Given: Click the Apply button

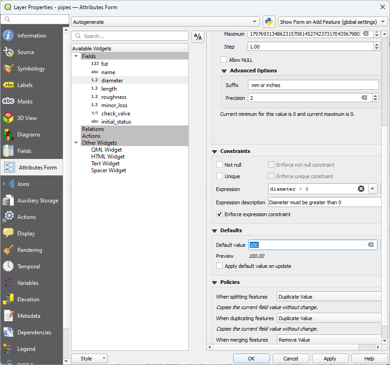Looking at the screenshot, I should [330, 359].
